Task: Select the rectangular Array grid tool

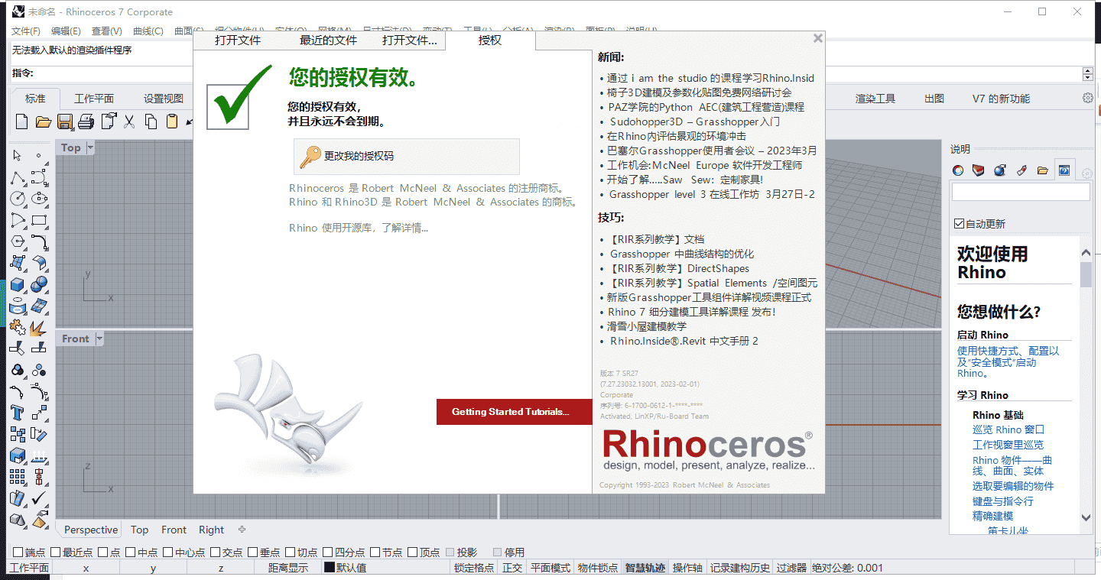Action: [18, 477]
